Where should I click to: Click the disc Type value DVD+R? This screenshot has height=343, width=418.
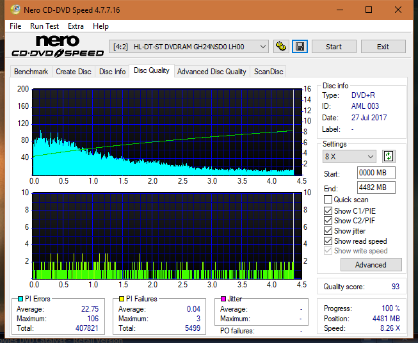pyautogui.click(x=363, y=95)
